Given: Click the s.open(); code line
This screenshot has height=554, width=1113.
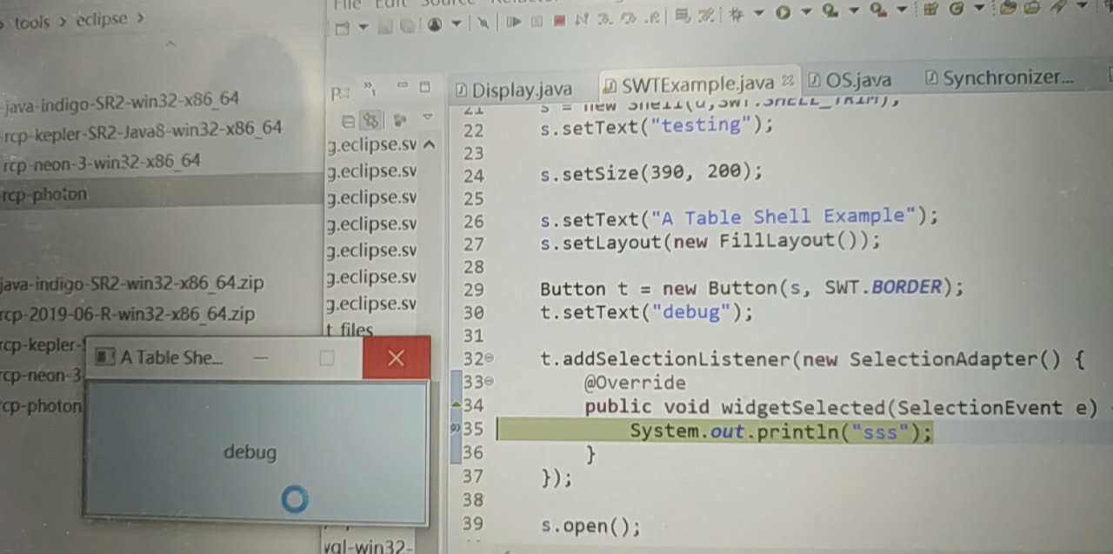Looking at the screenshot, I should pos(590,525).
